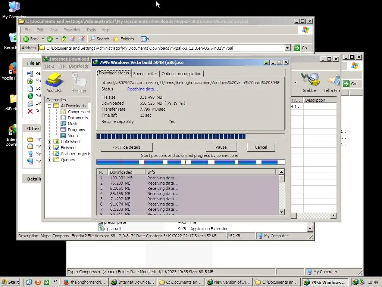Expand the Finished tree node
This screenshot has height=287, width=382.
tap(50, 148)
